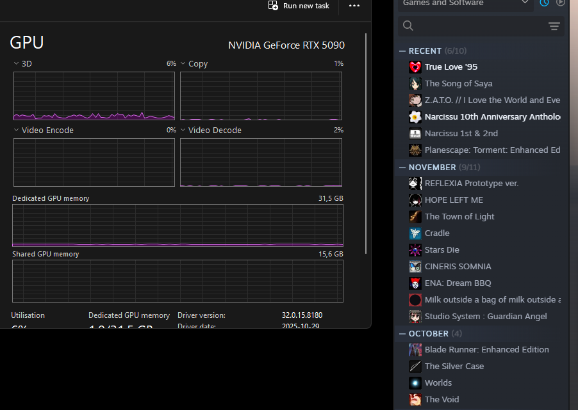Viewport: 578px width, 410px height.
Task: Select The Silver Case entry
Action: 454,367
